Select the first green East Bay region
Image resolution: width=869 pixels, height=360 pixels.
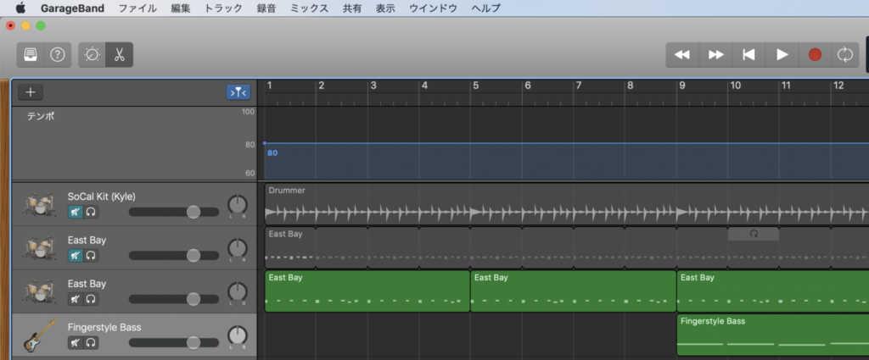pos(367,291)
